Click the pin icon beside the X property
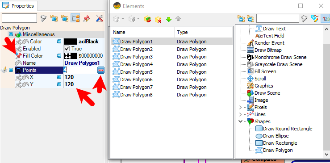This screenshot has width=330, height=163. click(x=19, y=77)
